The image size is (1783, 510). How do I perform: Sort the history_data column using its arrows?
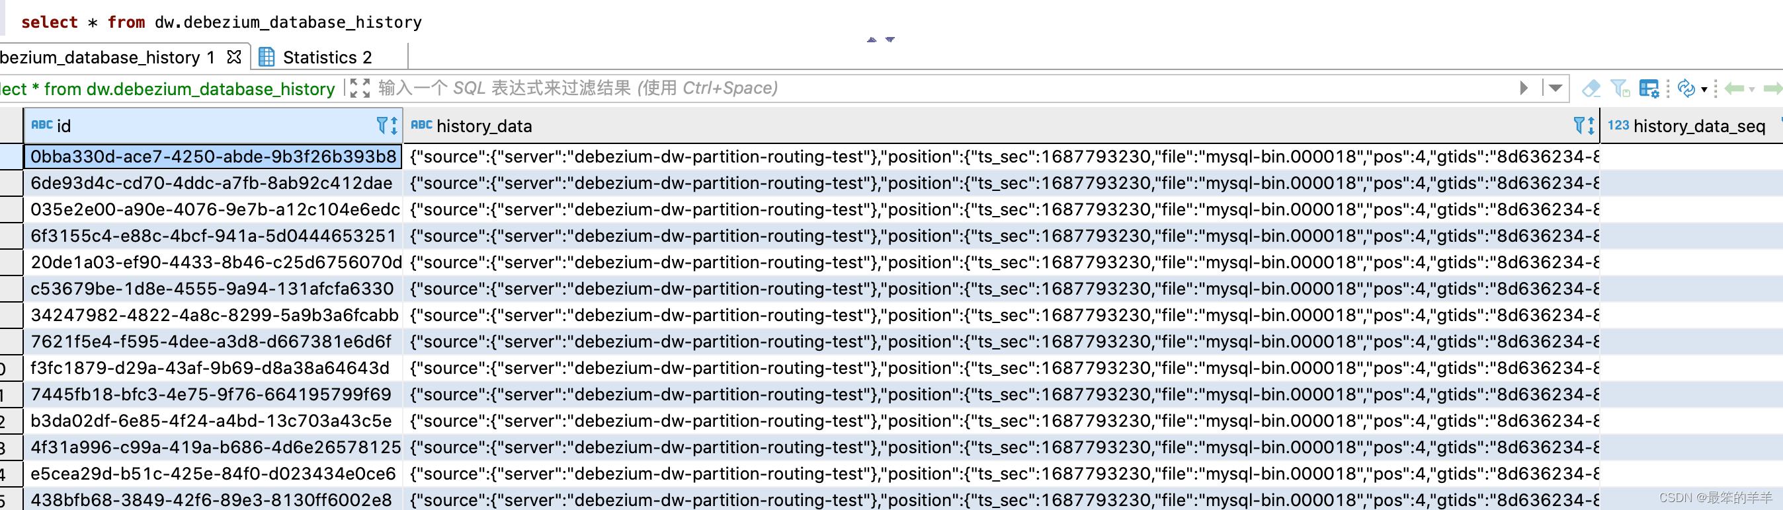pos(1591,125)
